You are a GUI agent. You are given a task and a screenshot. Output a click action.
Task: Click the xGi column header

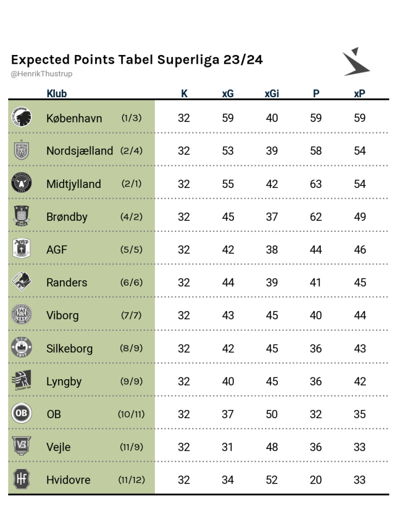(x=272, y=93)
